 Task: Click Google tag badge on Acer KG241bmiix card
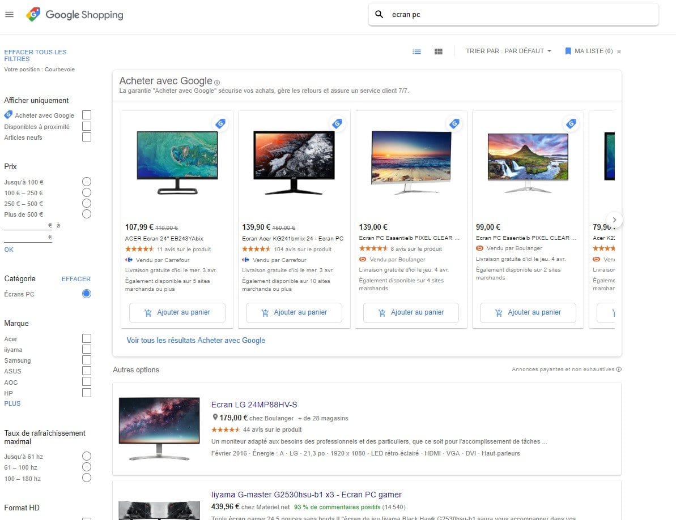click(x=337, y=123)
